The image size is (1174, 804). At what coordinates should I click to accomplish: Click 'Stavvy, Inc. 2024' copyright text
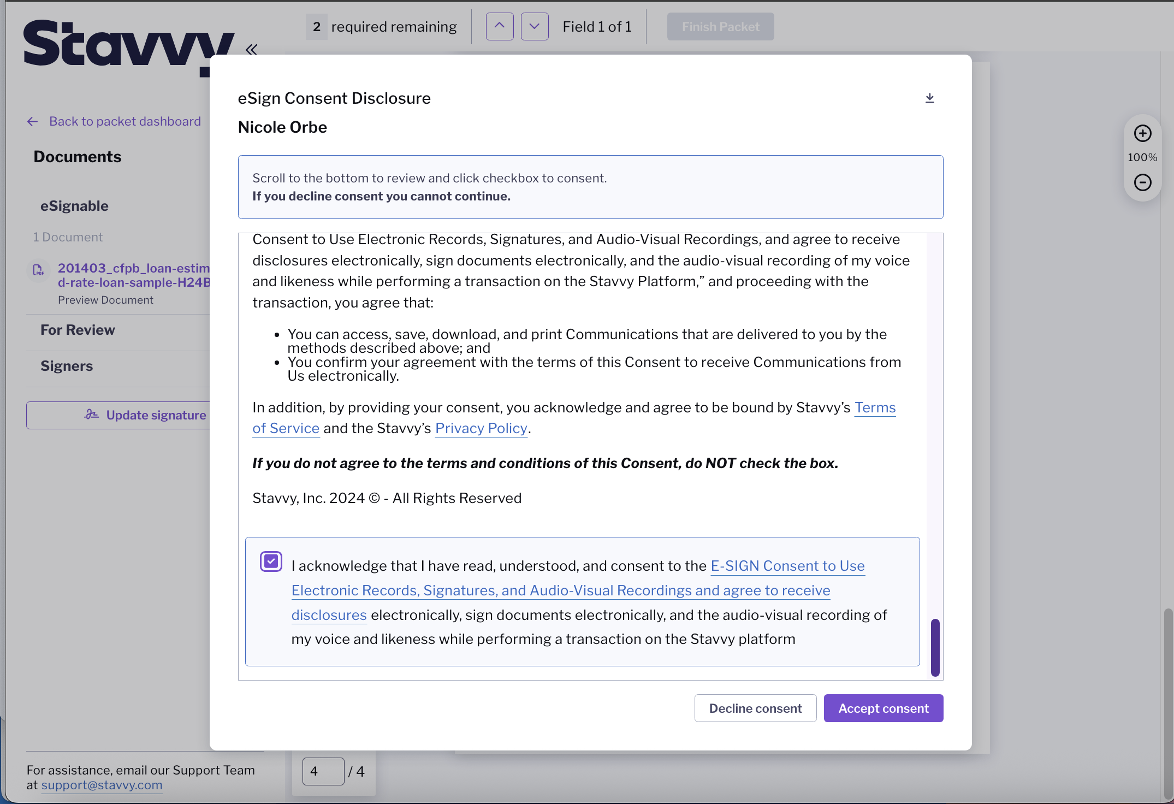tap(387, 498)
